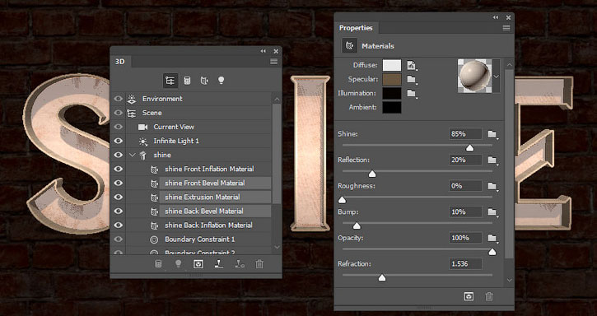The image size is (597, 316).
Task: Hide the Infinite Light 1
Action: click(x=118, y=141)
